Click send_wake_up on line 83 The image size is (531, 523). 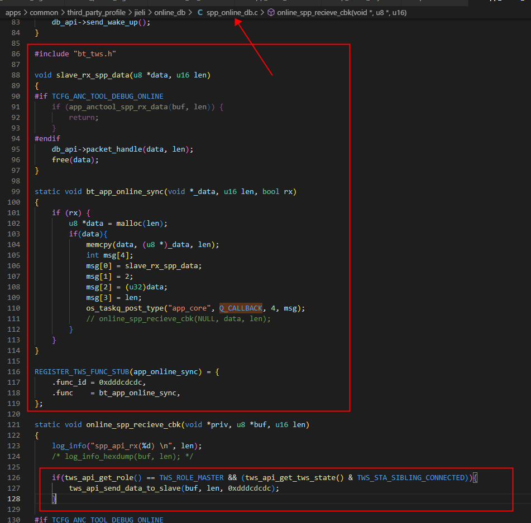click(112, 22)
